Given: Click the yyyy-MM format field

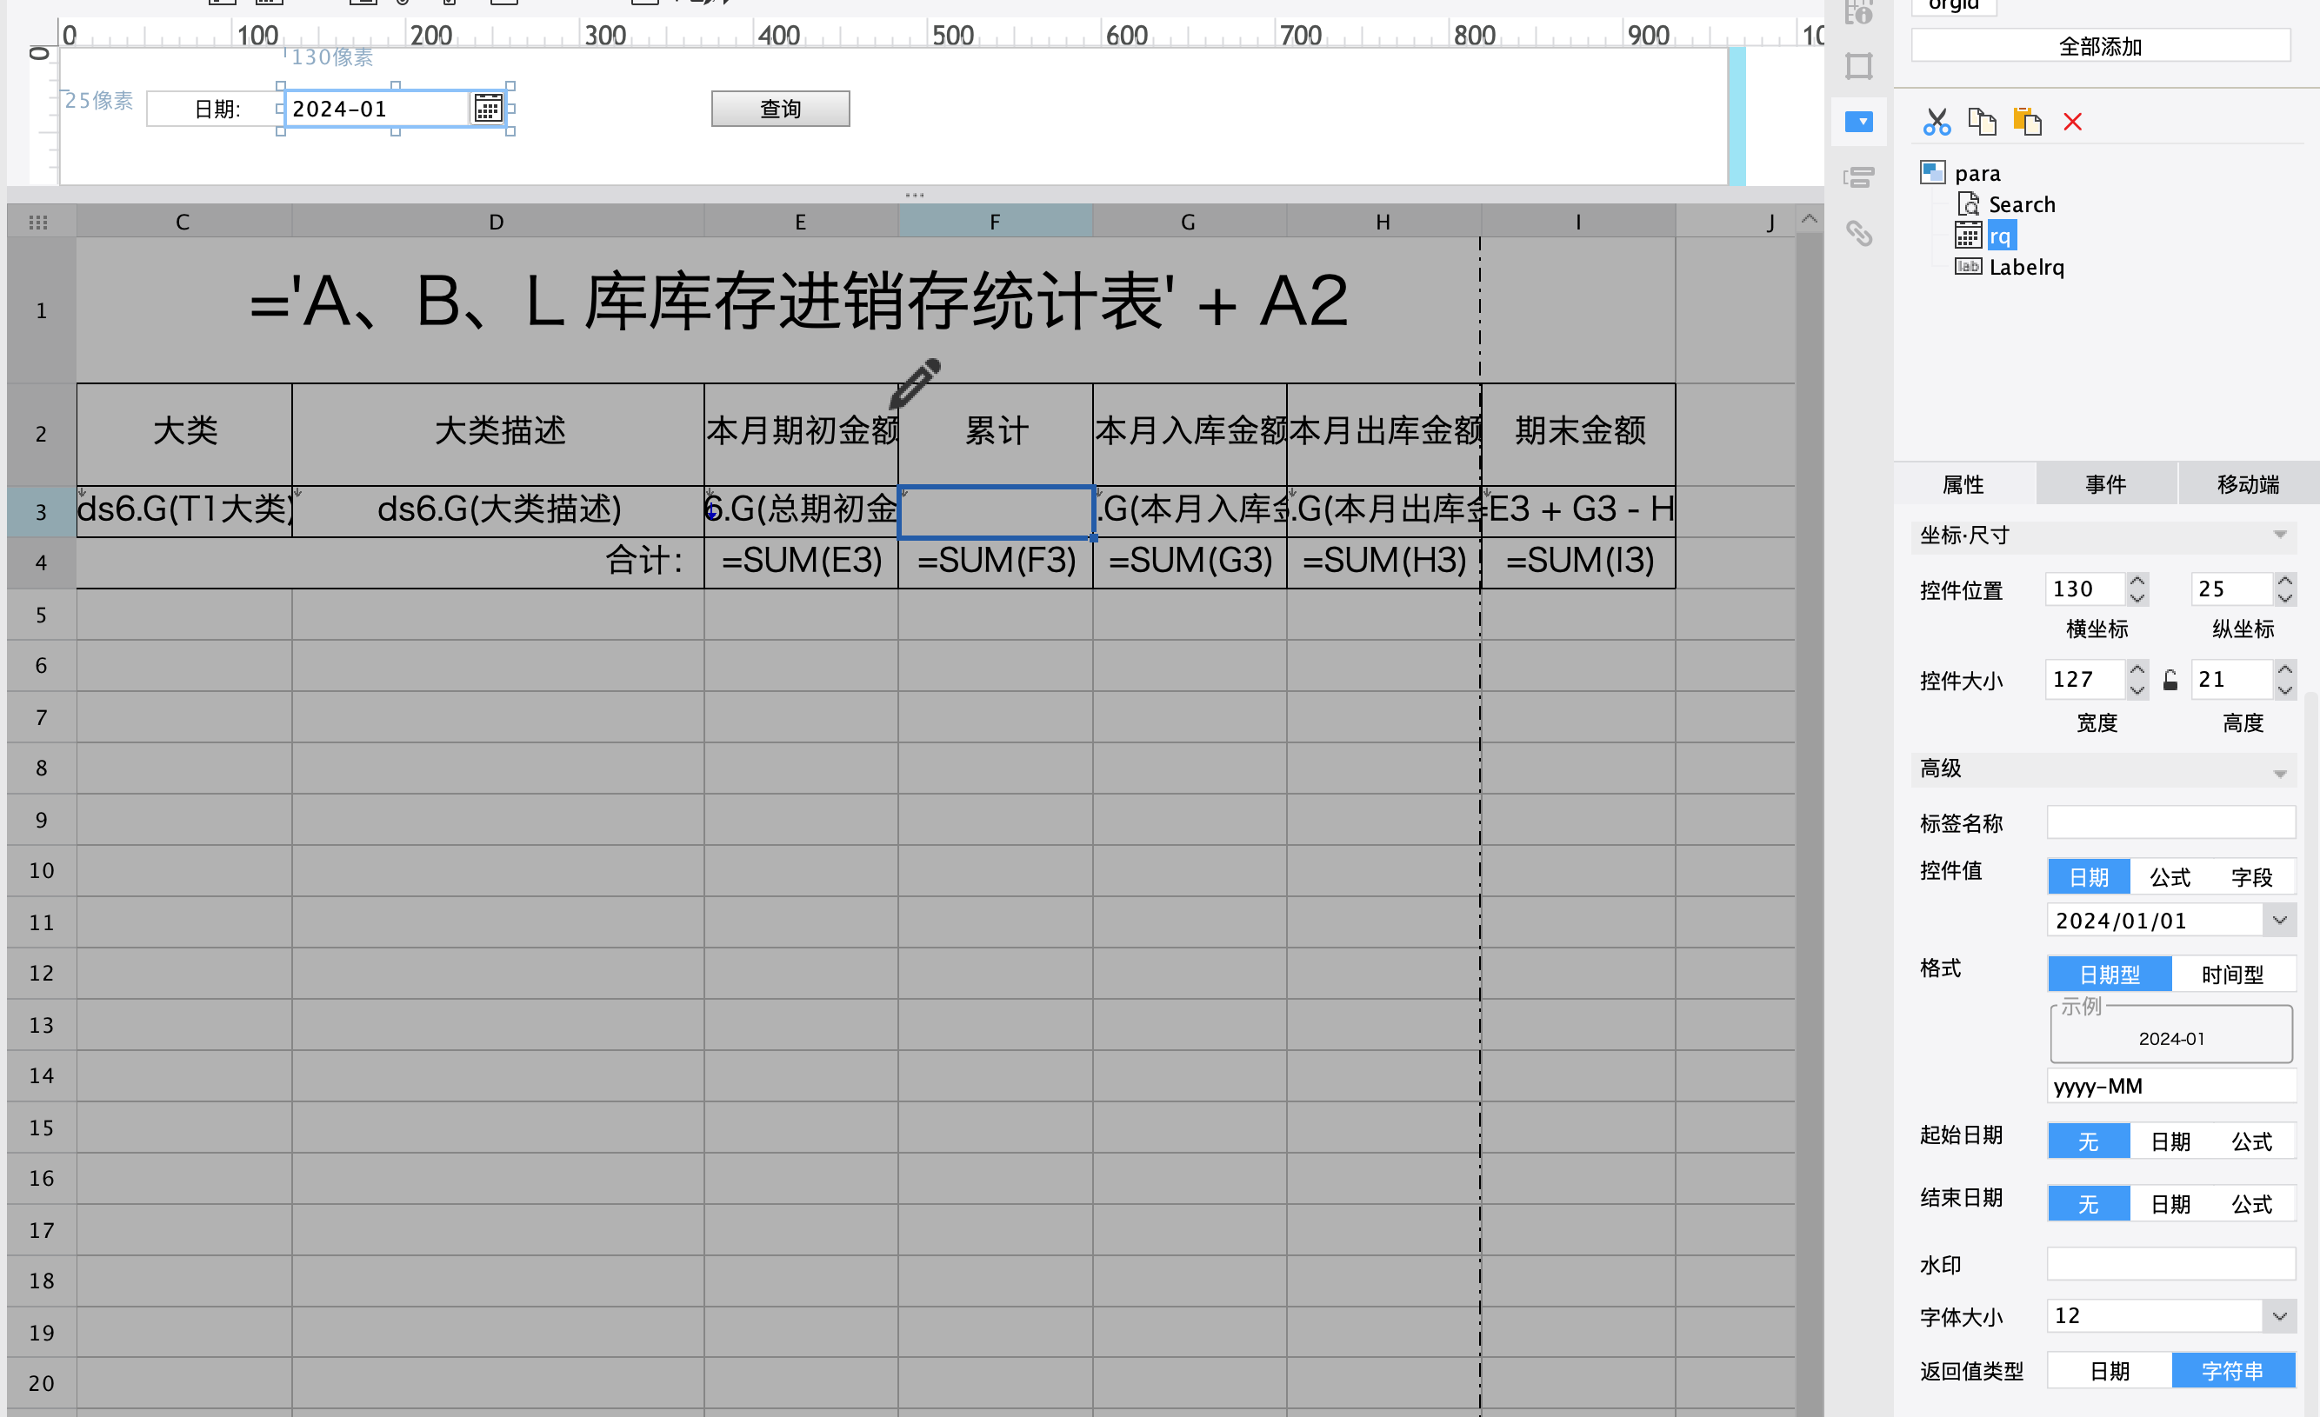Looking at the screenshot, I should pyautogui.click(x=2171, y=1086).
